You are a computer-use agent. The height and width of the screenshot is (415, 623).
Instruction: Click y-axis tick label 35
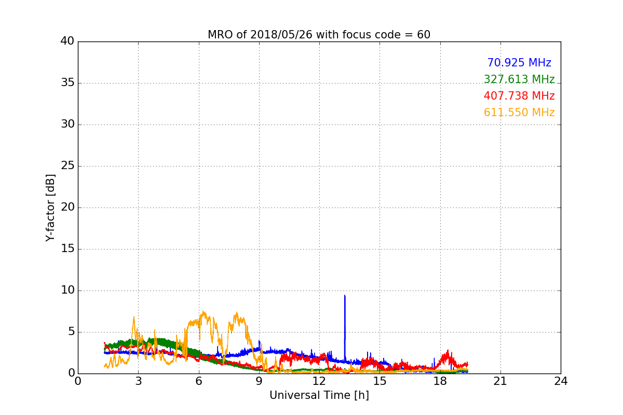[67, 83]
